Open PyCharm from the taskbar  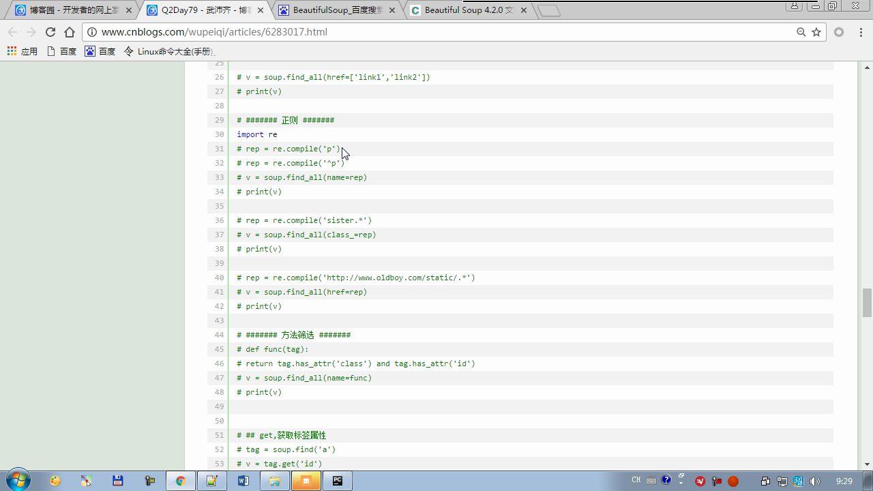[x=337, y=481]
